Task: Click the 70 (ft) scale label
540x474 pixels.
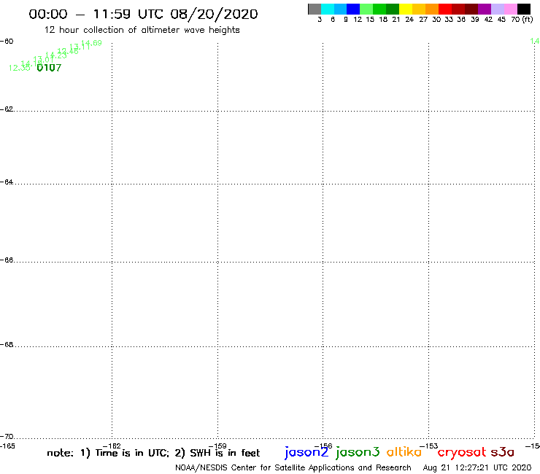Action: [522, 20]
